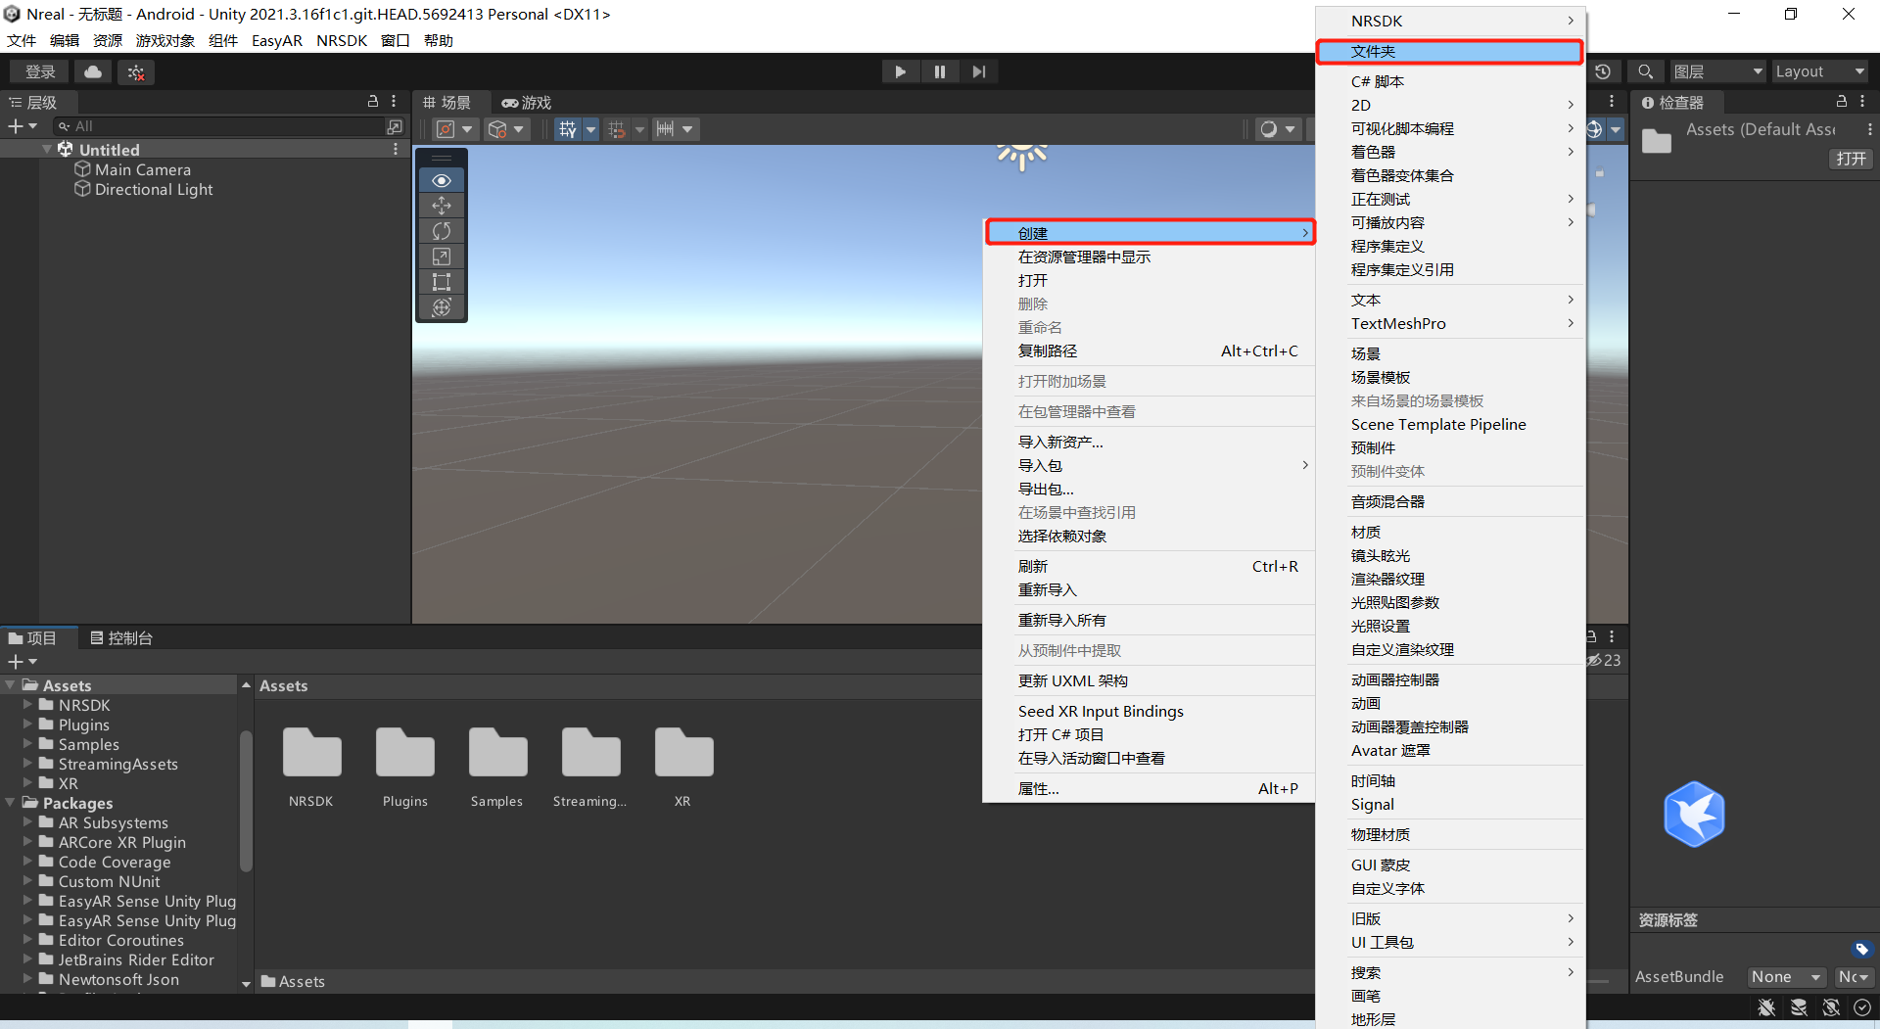Click the Step forward button

click(x=979, y=71)
